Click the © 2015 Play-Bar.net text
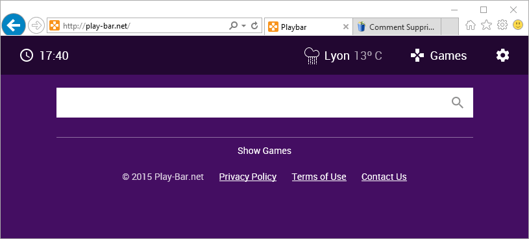Viewport: 529px width, 239px height. click(x=163, y=177)
